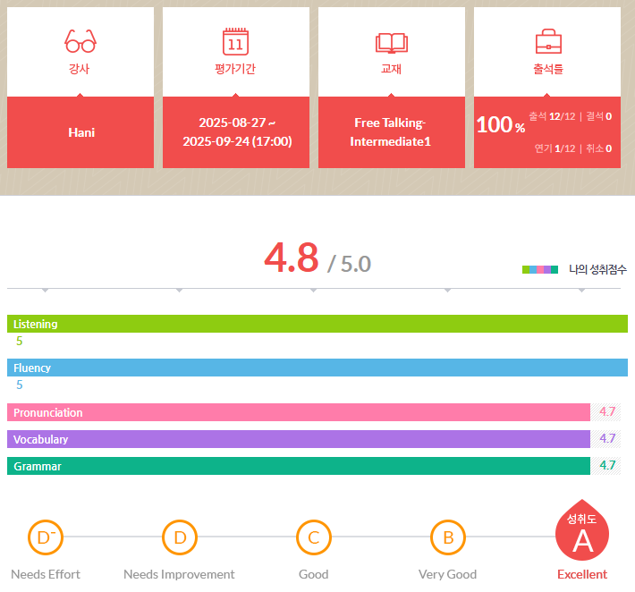
Task: Click the green Listening score bar
Action: pos(317,324)
